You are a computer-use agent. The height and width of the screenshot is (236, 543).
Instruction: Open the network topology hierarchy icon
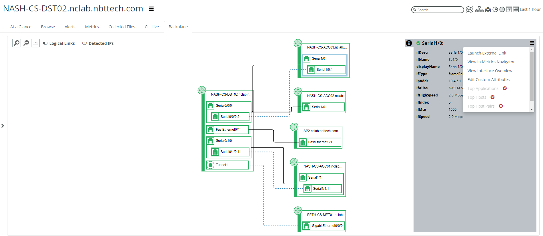479,10
